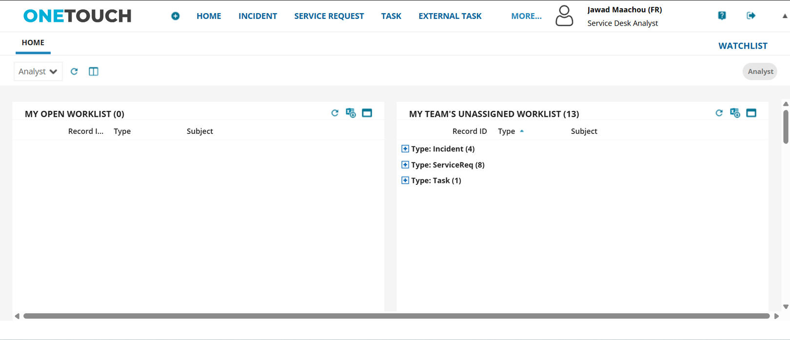Click the plus icon to create new record
Screen dimensions: 790x340
click(x=175, y=16)
